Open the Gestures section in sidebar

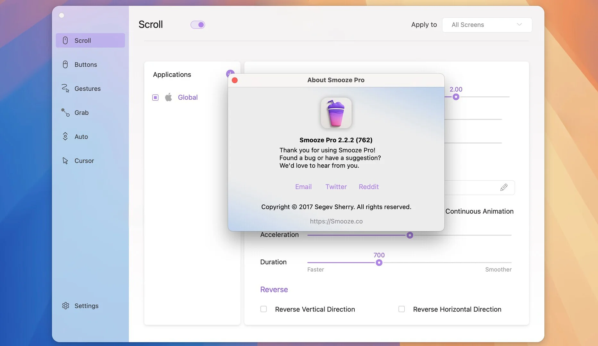[x=90, y=88]
